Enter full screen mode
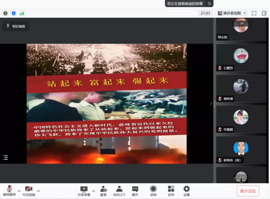Screen dimensions: 270x199 254,13
